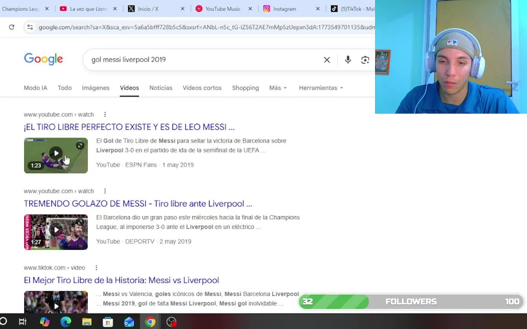Play the TikTok Messi vs Liverpool thumbnail
The height and width of the screenshot is (329, 527).
click(56, 302)
